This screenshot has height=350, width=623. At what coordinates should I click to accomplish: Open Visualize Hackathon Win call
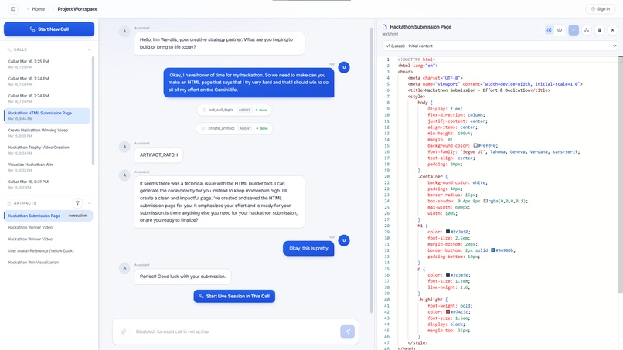[x=47, y=167]
